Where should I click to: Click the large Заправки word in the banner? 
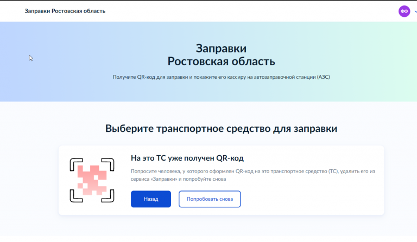[221, 48]
